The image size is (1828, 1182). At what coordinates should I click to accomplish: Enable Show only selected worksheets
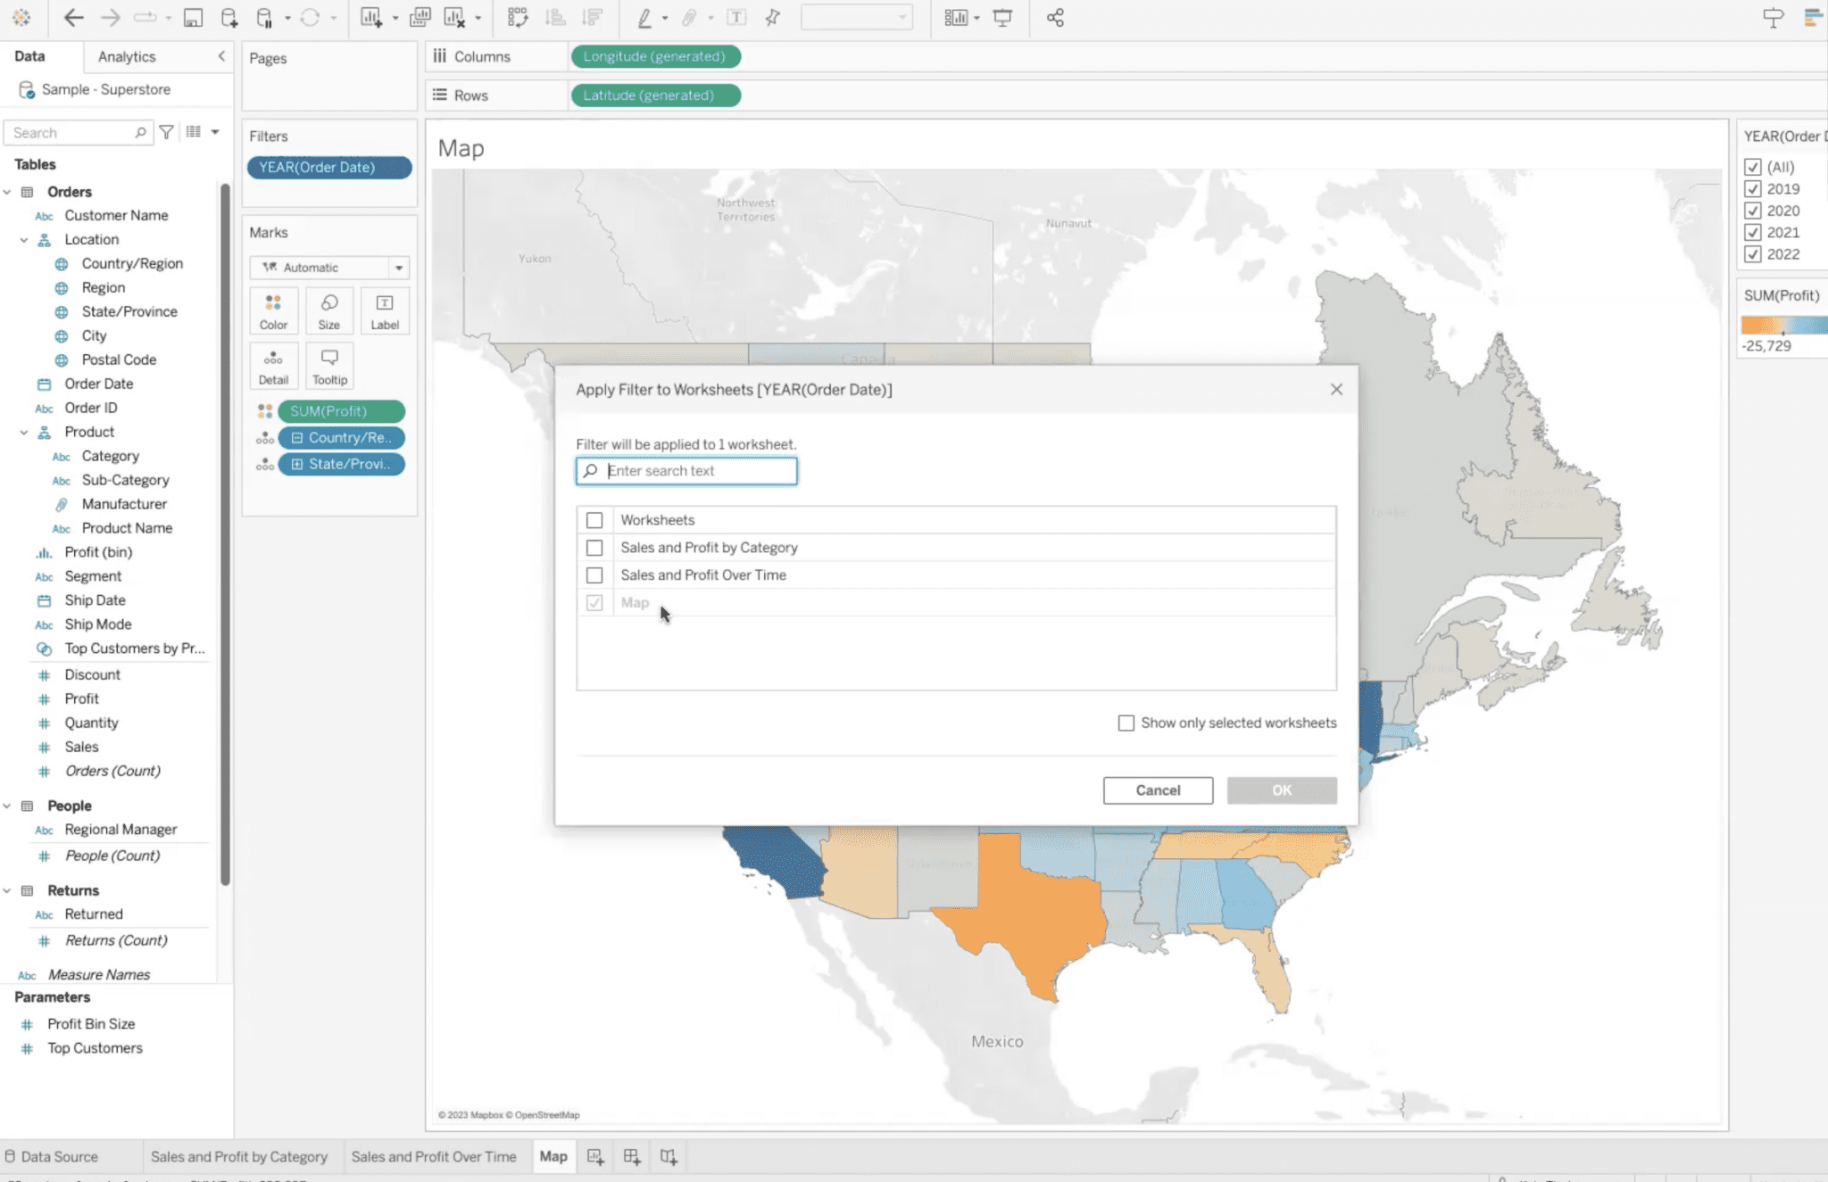1126,722
